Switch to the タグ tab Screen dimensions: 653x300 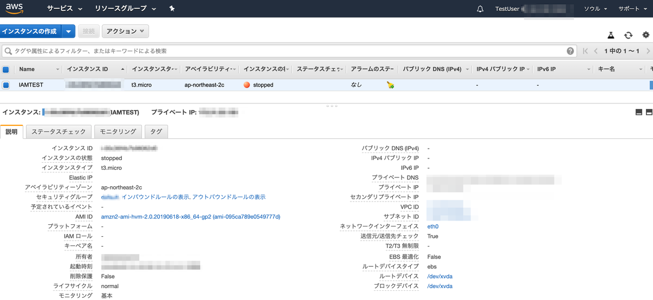[156, 132]
